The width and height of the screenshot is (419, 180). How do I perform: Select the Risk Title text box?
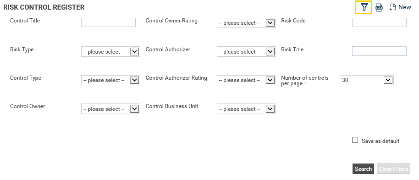tap(379, 51)
